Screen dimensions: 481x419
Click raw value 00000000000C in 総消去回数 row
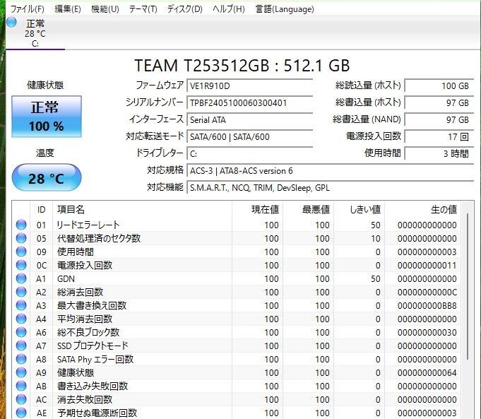coord(427,293)
